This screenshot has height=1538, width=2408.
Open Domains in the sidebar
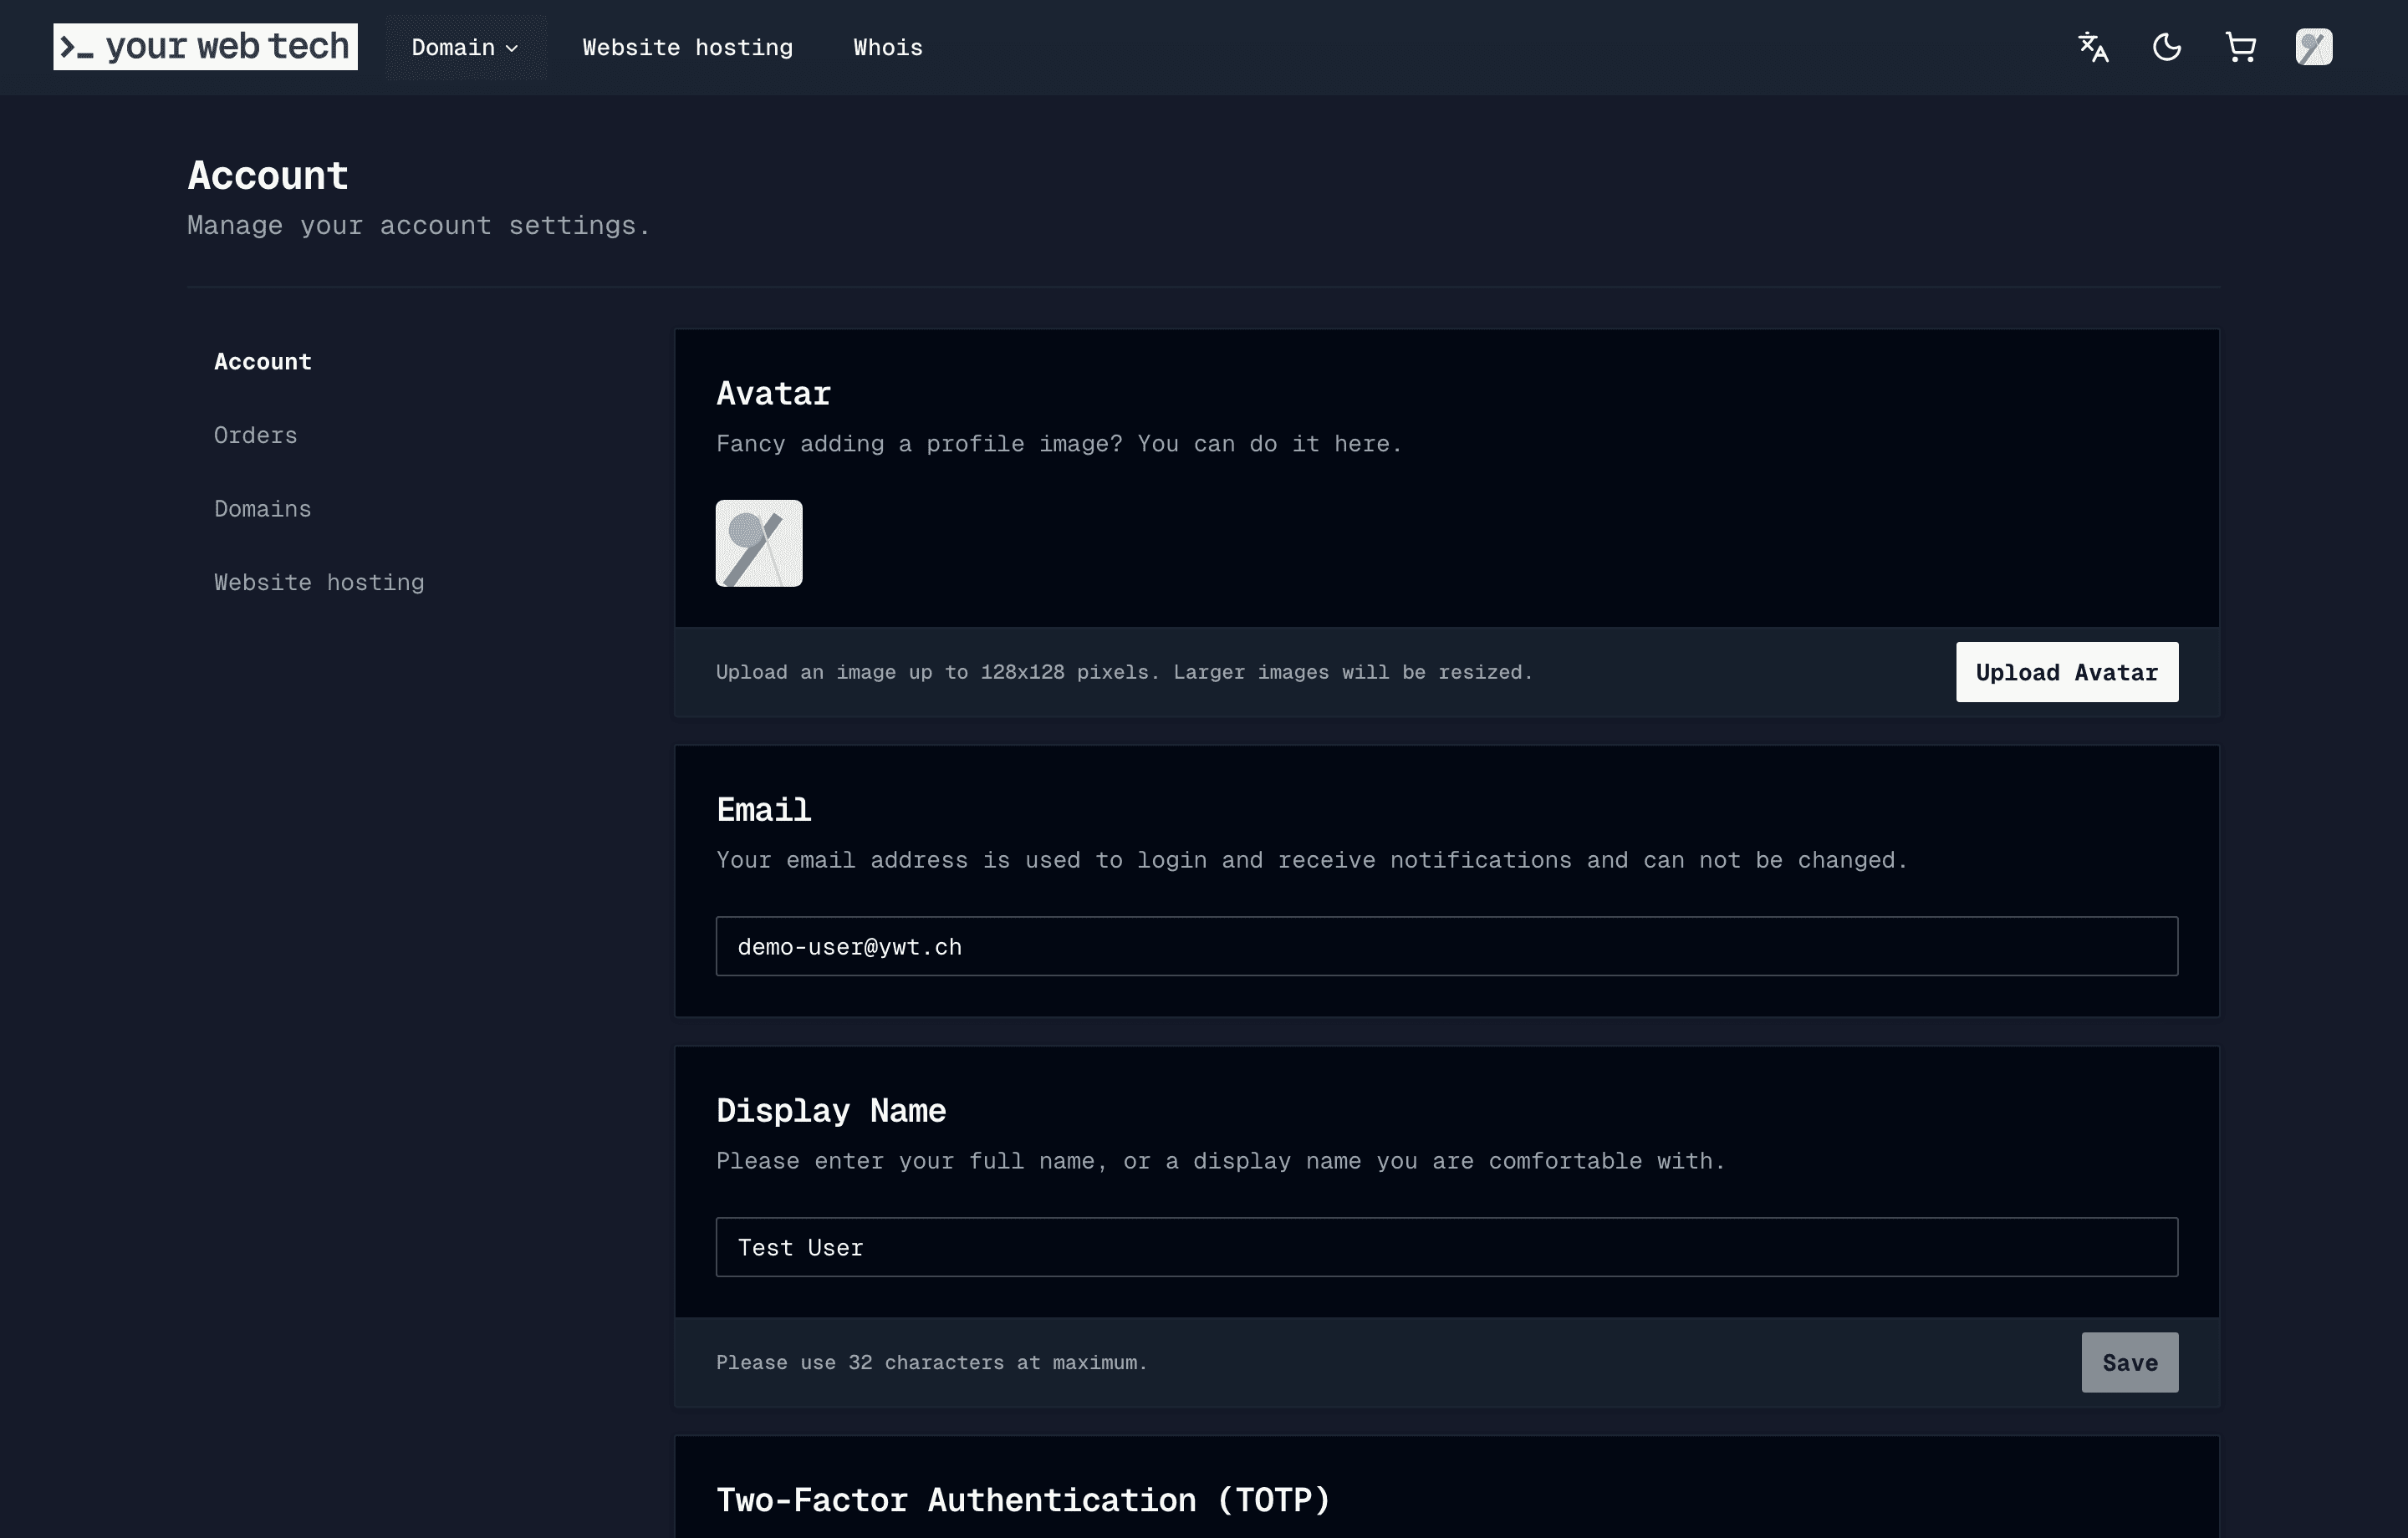point(263,508)
